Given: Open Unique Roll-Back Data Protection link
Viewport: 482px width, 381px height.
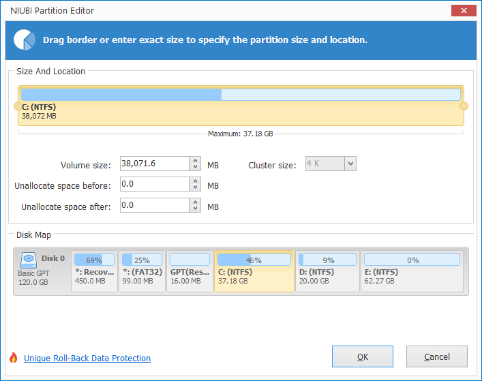Looking at the screenshot, I should click(x=87, y=359).
